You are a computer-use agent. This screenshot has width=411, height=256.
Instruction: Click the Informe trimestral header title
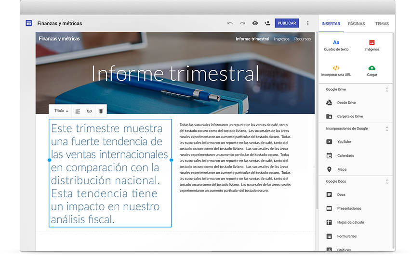175,74
